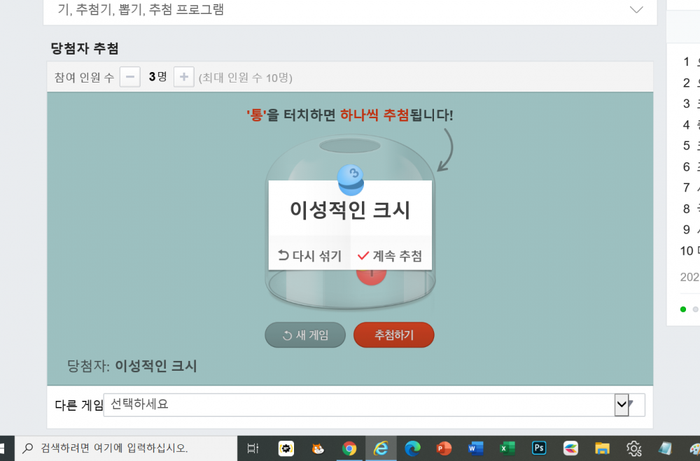Select the green carousel dot in sidebar
Image resolution: width=700 pixels, height=461 pixels.
[x=683, y=309]
